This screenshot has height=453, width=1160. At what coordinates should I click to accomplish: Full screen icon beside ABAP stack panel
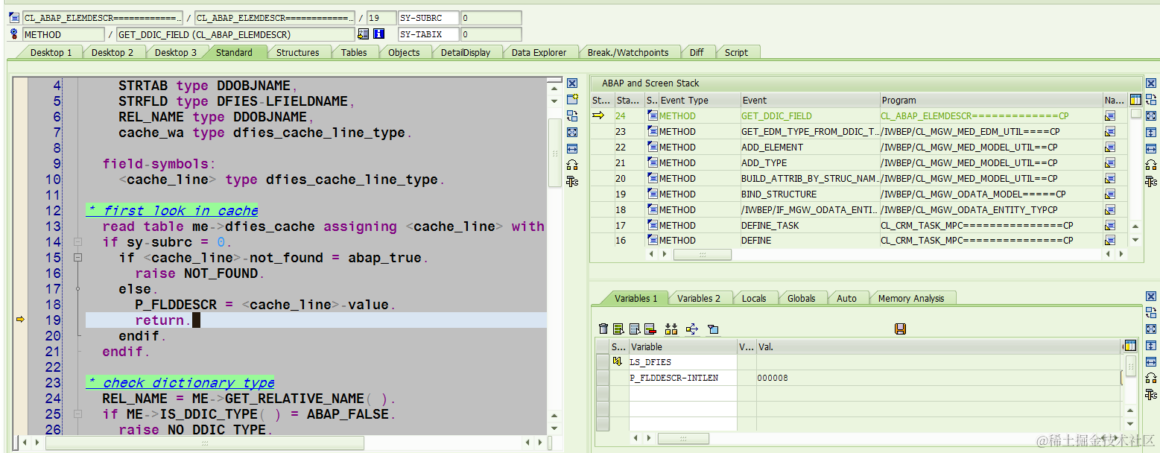1151,115
